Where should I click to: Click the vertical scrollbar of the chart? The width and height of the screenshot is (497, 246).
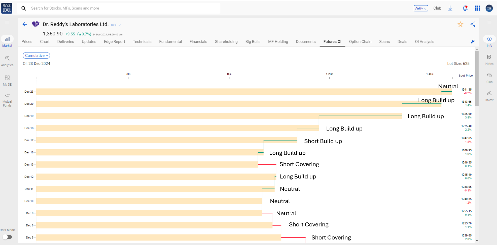477,78
